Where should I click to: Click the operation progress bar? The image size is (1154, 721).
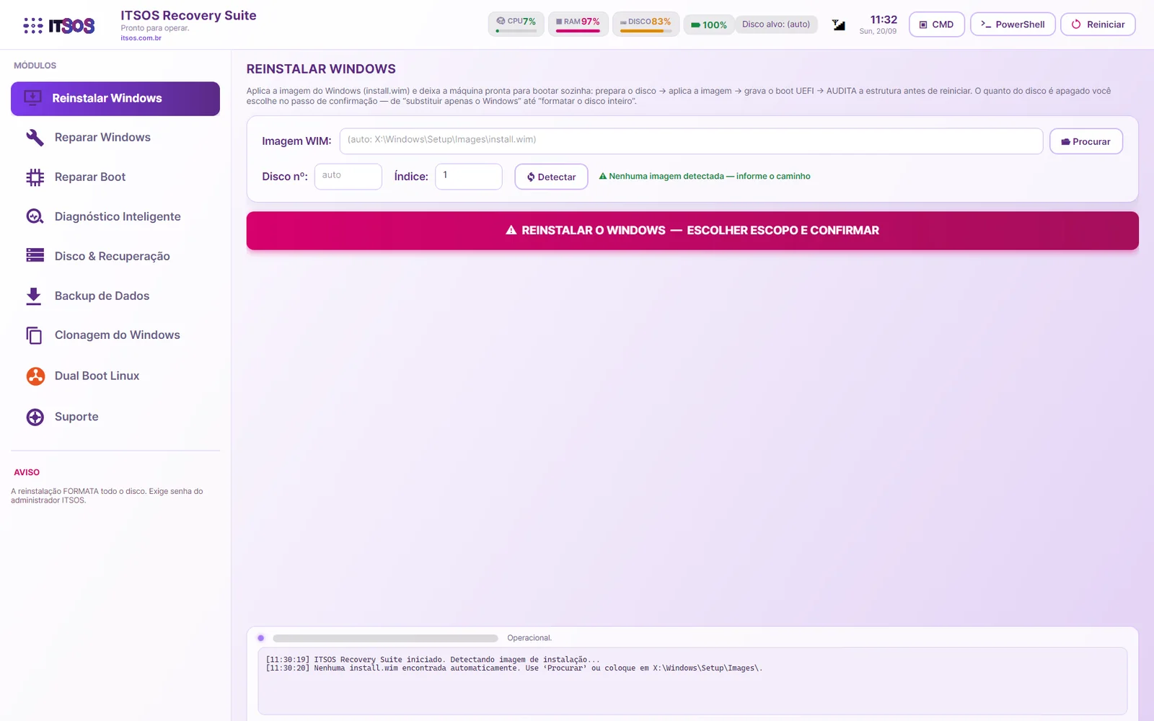(385, 638)
